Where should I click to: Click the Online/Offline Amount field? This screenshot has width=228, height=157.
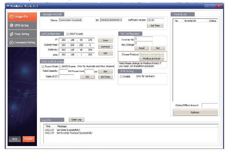pos(210,105)
